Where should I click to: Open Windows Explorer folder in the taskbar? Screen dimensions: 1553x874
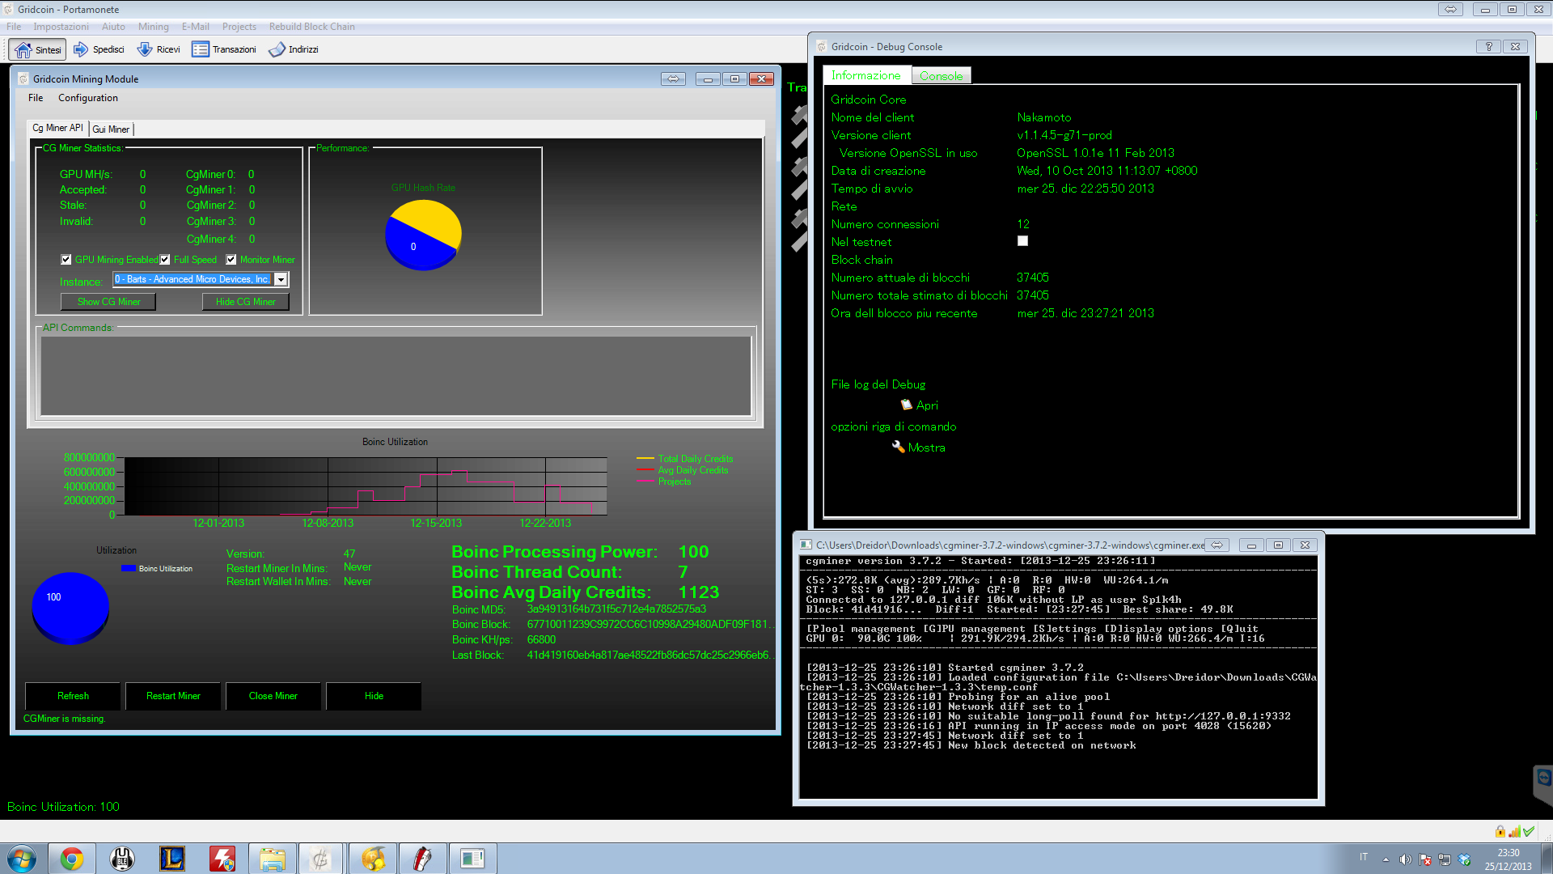273,858
